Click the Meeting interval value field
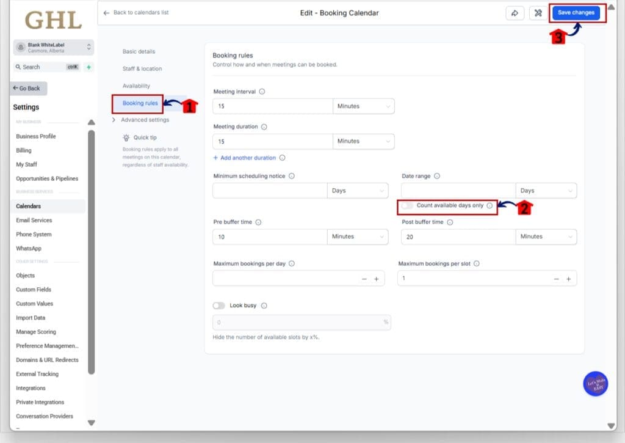Viewport: 625px width, 443px height. pyautogui.click(x=273, y=106)
